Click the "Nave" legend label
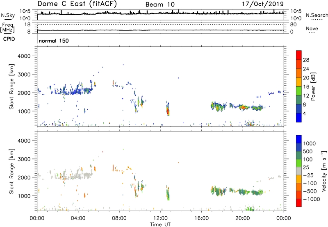 coord(312,28)
